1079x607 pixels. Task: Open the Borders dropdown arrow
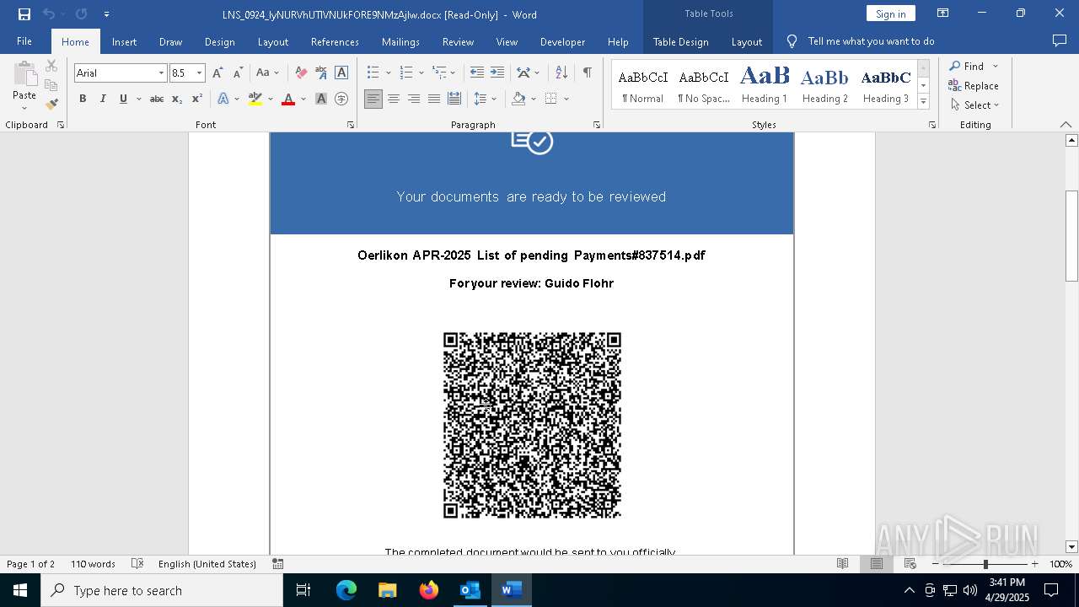point(566,99)
